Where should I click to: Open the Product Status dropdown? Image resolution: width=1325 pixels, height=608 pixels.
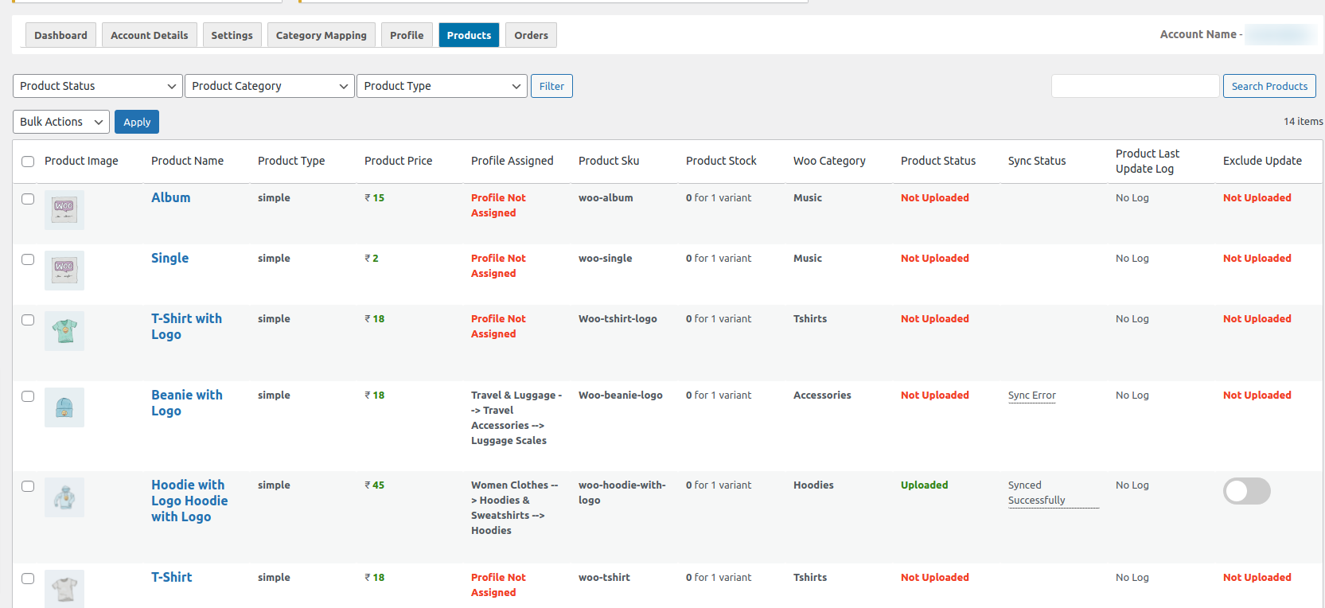(x=98, y=86)
